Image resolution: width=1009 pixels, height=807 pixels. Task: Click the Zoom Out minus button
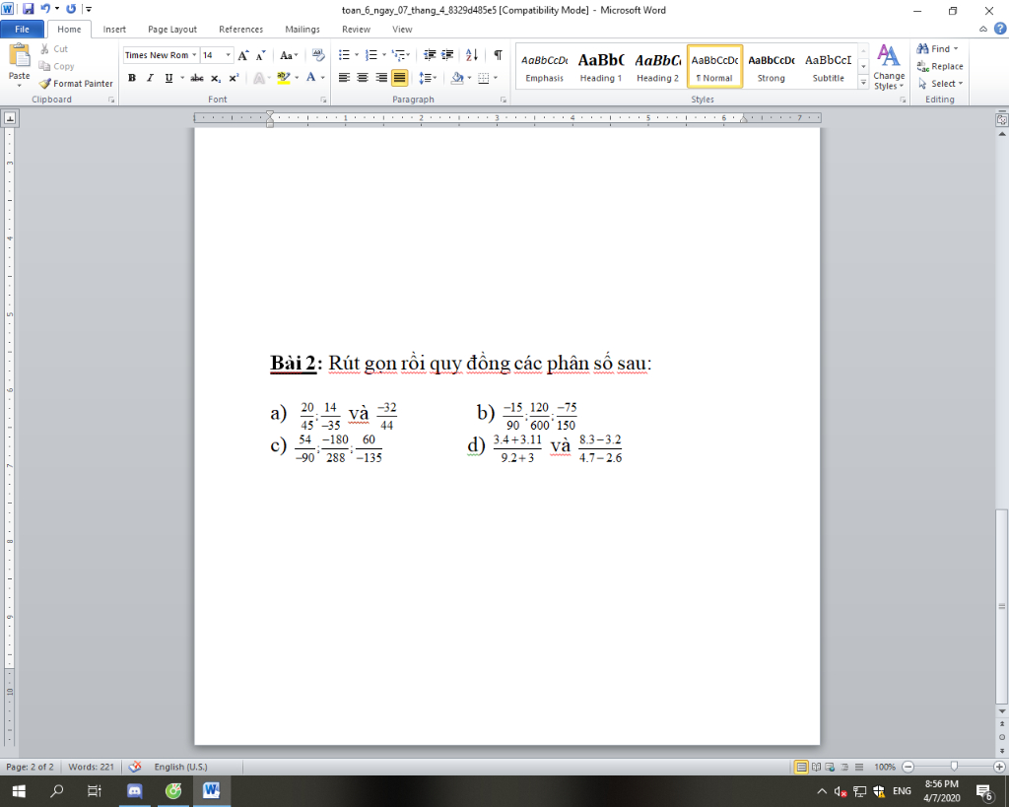908,767
